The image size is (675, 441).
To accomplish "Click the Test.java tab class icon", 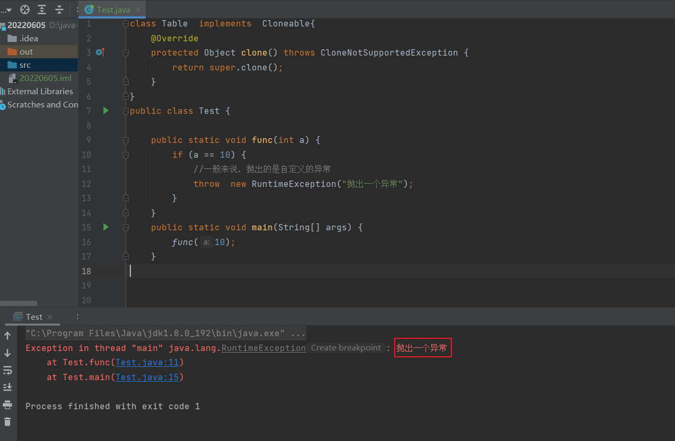I will (89, 10).
